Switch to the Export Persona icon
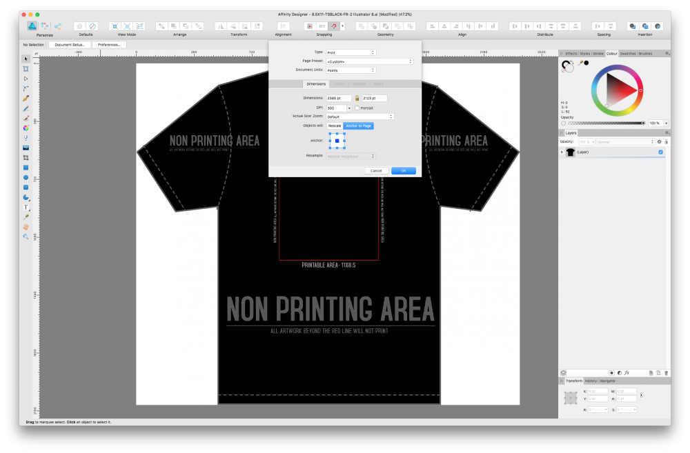Viewport: 690px width, 453px height. coord(58,26)
